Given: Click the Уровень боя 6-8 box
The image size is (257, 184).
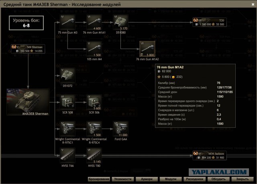Looking at the screenshot, I should coord(26,23).
